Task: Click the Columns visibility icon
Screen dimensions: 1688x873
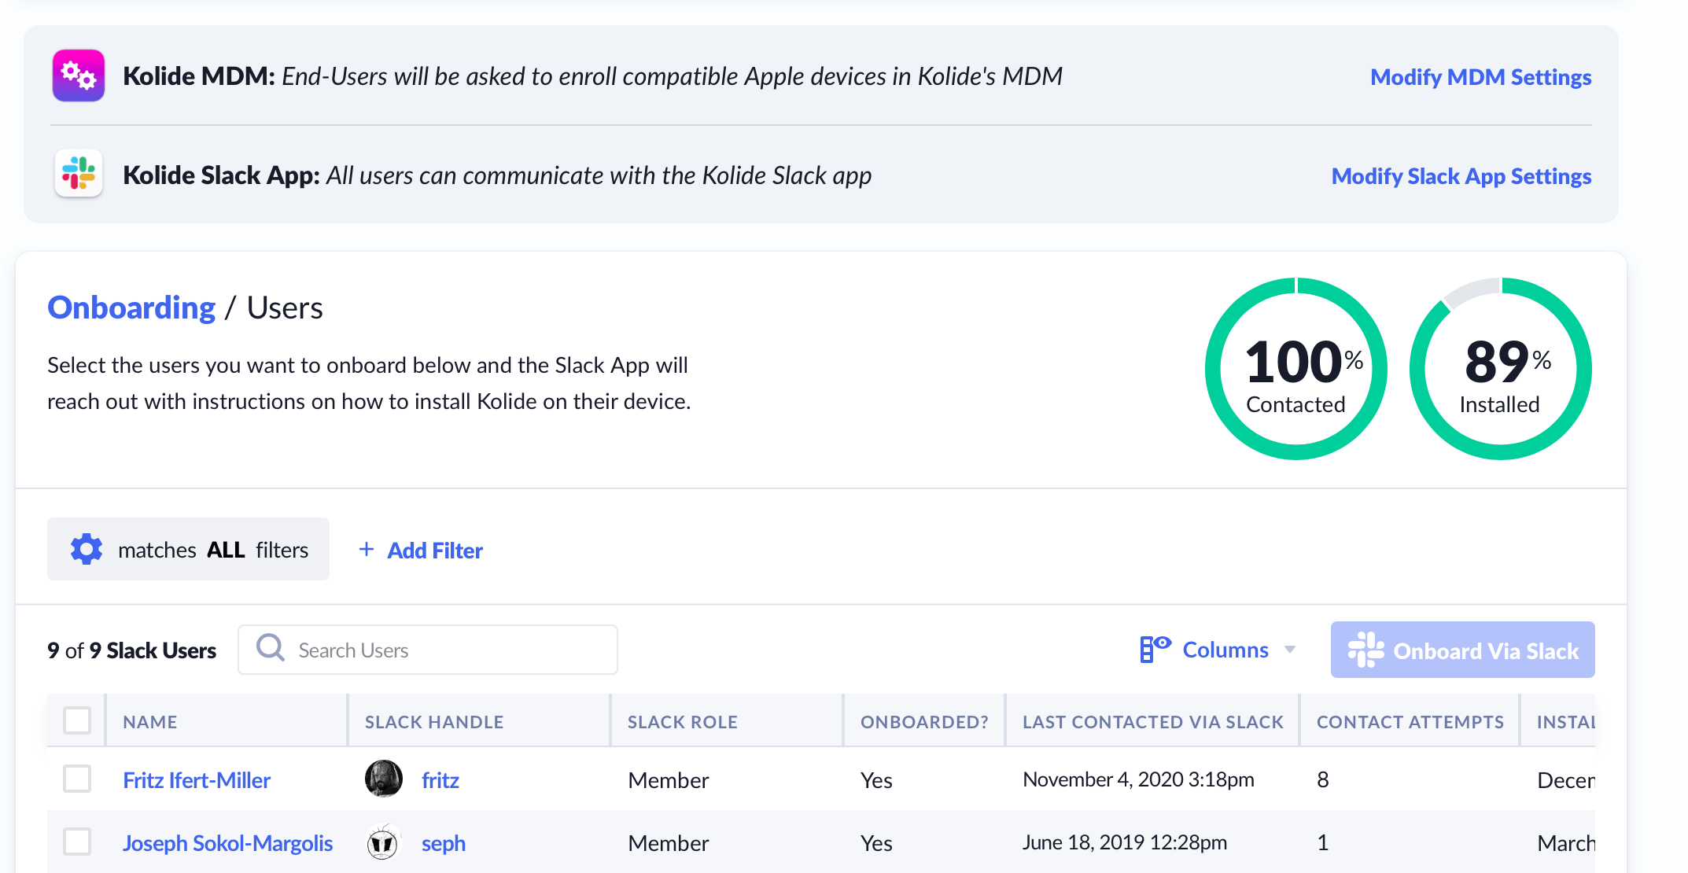Action: pos(1155,649)
